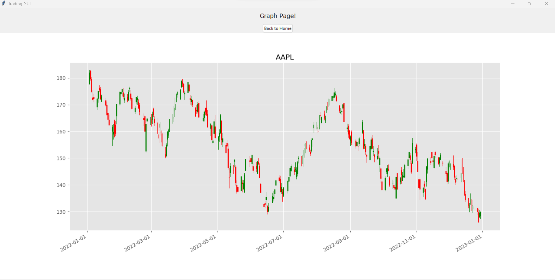Select the 2022-05-01 x-axis date label
Image resolution: width=555 pixels, height=280 pixels.
pos(203,243)
